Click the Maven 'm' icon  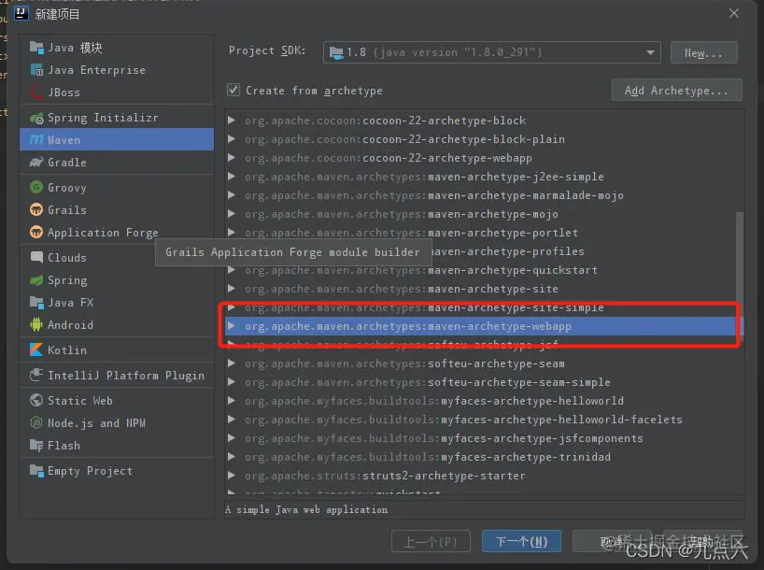(x=36, y=139)
